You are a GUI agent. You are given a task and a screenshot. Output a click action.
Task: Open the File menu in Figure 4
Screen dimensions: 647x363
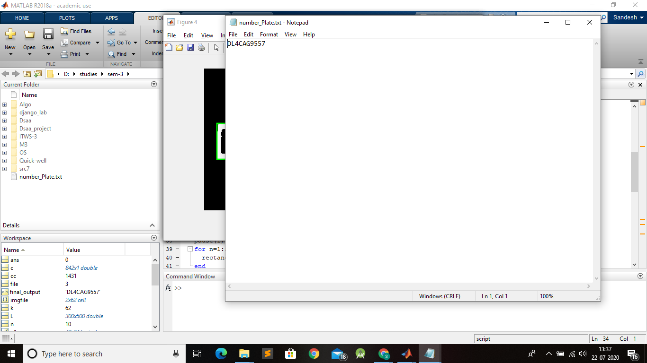[171, 35]
